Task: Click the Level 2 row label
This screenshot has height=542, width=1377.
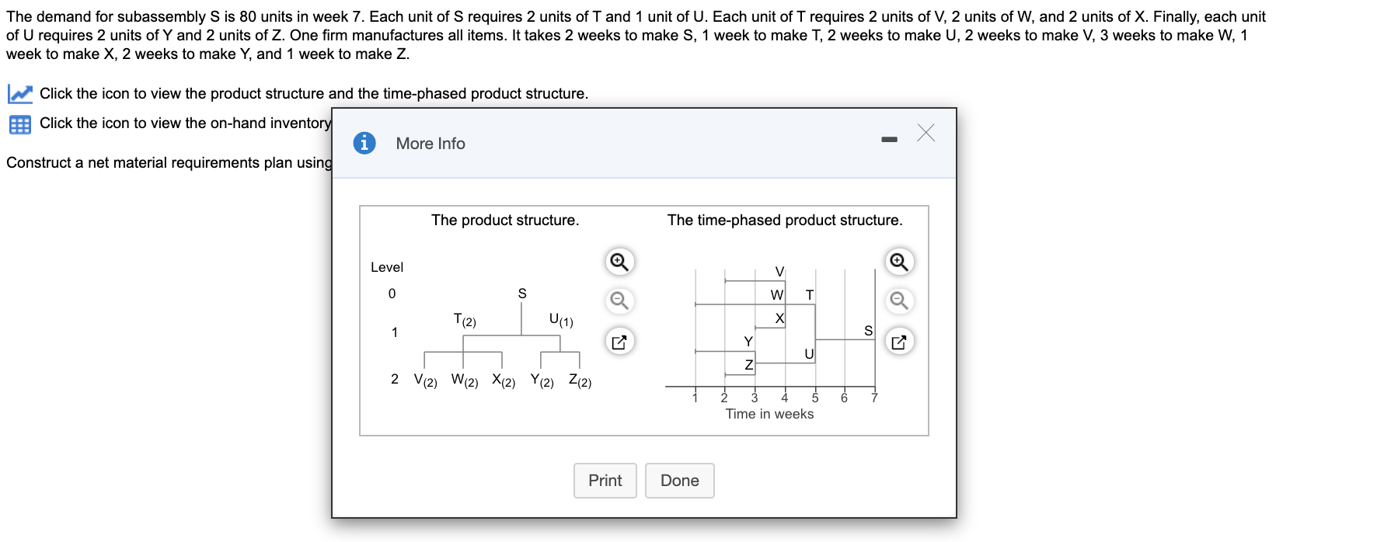Action: point(394,380)
